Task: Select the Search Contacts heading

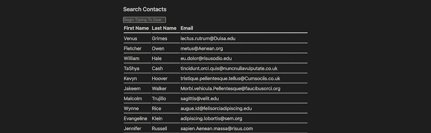Action: coord(145,9)
